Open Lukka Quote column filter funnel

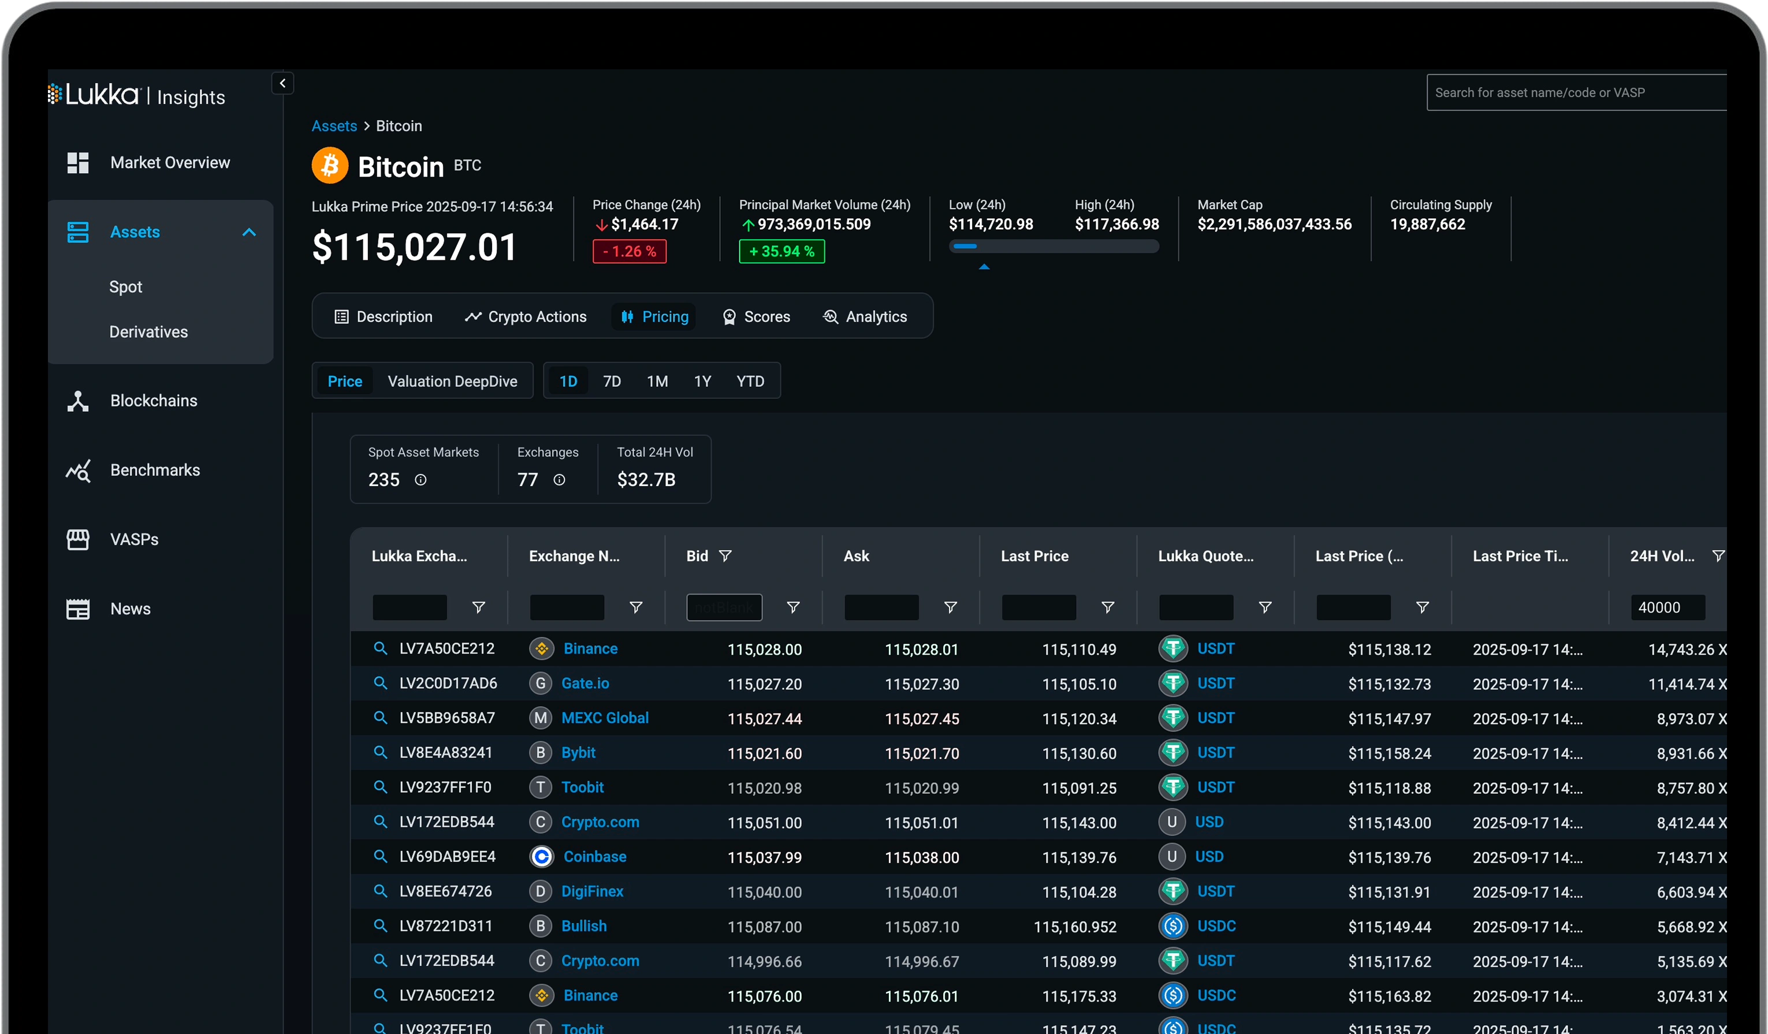point(1264,607)
